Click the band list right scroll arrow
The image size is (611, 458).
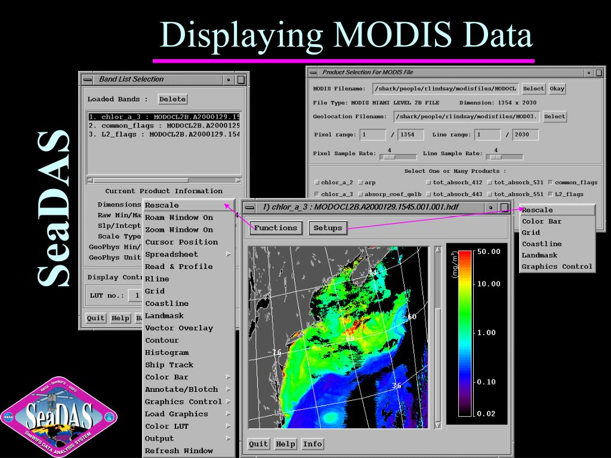(238, 180)
